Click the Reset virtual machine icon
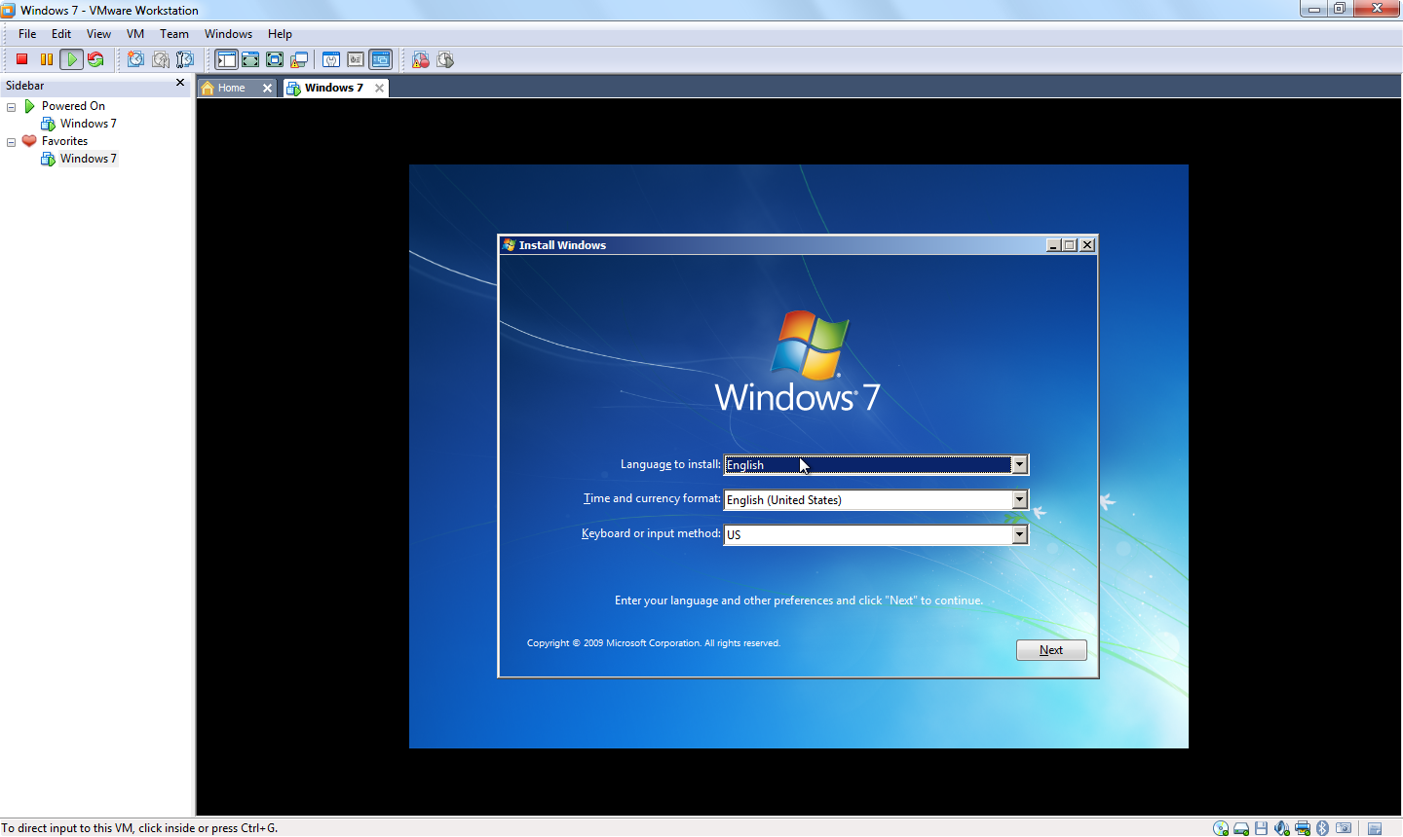The height and width of the screenshot is (837, 1403). pyautogui.click(x=95, y=59)
